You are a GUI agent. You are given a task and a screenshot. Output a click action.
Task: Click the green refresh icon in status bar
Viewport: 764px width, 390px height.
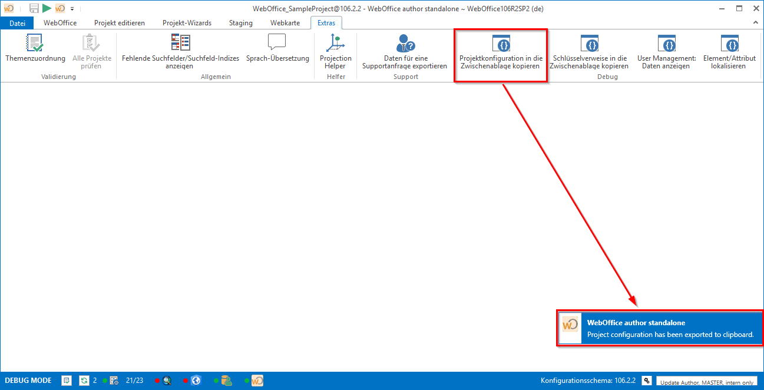[x=84, y=381]
